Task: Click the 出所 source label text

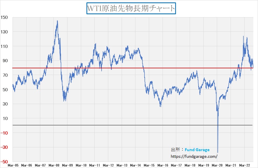Action: pos(176,150)
